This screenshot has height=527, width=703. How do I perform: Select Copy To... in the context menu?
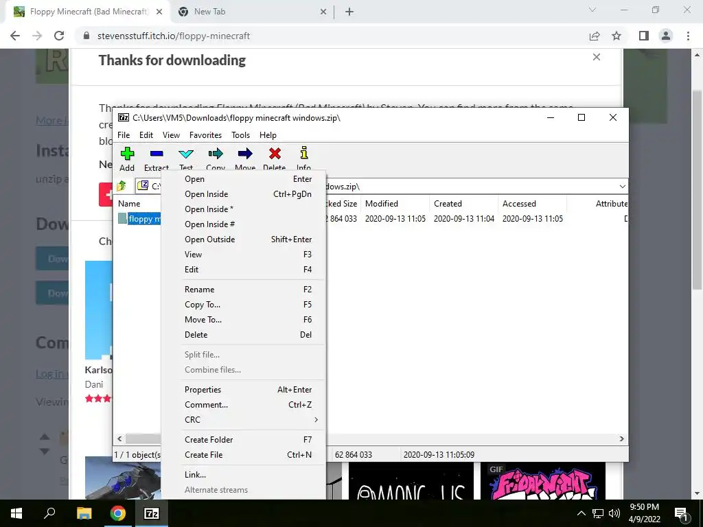coord(244,305)
